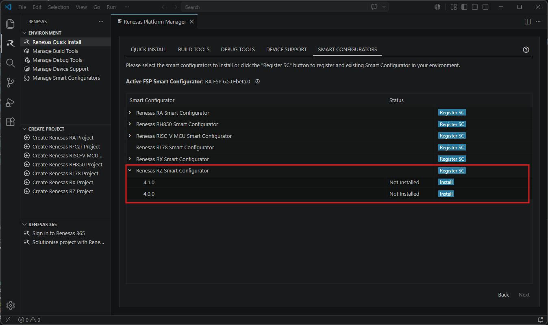
Task: Collapse Renesas RZ Smart Configurator row
Action: click(x=130, y=170)
